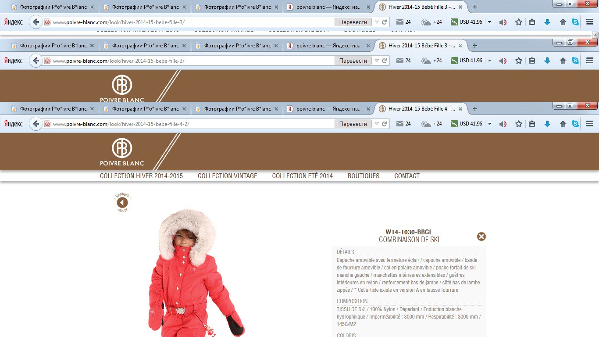This screenshot has width=599, height=337.
Task: Click the mail counter icon in the Bébé Fille 4 window
Action: pos(403,124)
